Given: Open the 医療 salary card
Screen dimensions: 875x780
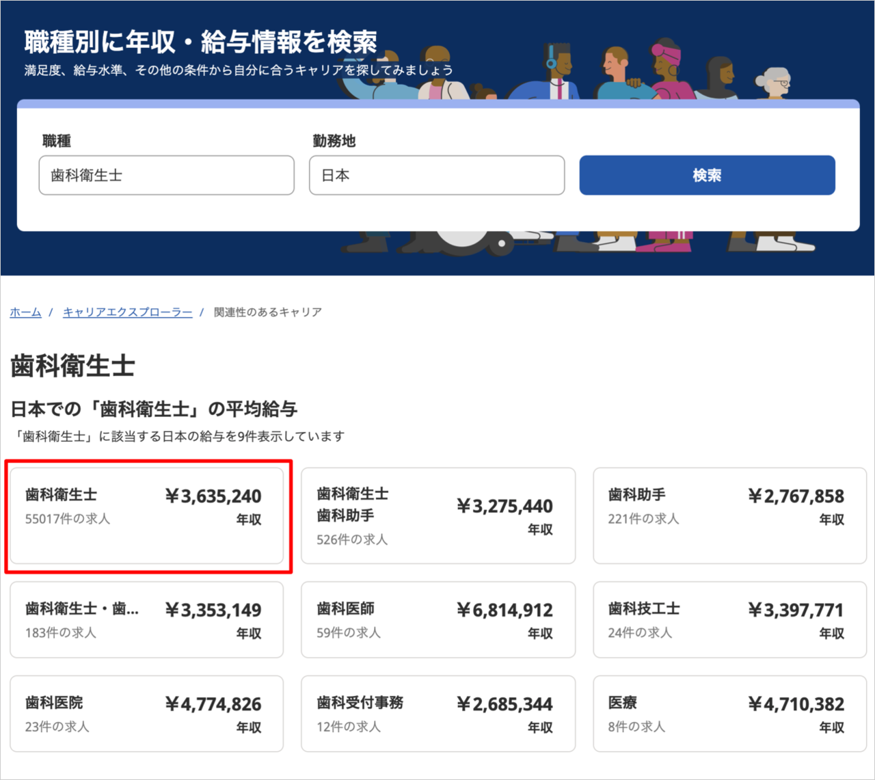Looking at the screenshot, I should tap(730, 714).
